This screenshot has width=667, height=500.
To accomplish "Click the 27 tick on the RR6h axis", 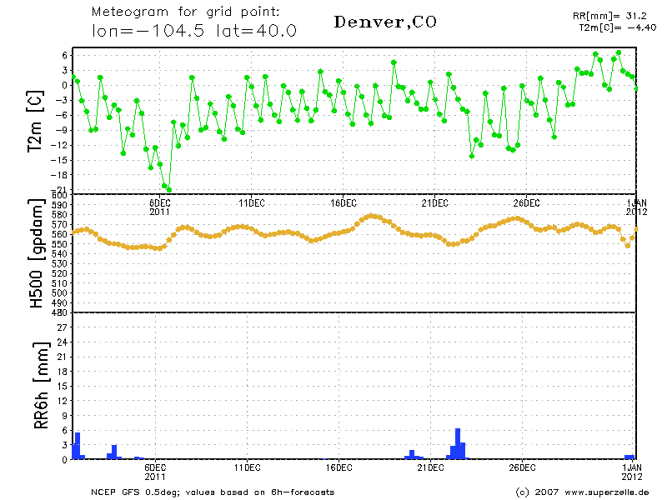I will [x=63, y=327].
